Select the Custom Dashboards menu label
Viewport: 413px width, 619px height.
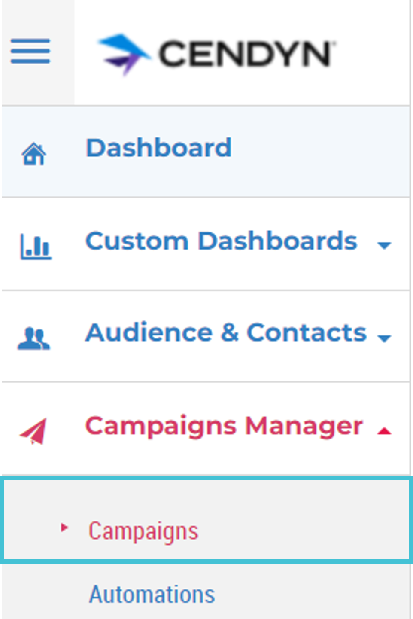click(x=221, y=241)
